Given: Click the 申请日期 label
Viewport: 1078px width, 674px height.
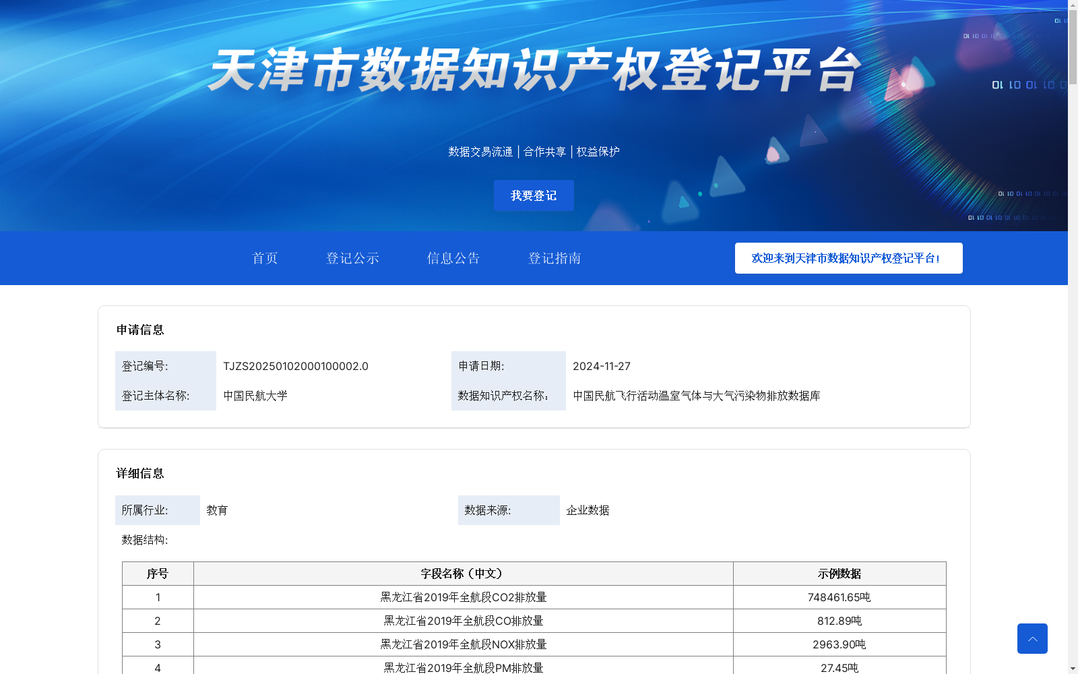Looking at the screenshot, I should tap(481, 366).
